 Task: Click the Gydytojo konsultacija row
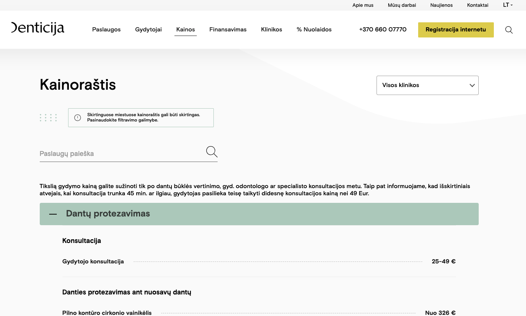(x=259, y=262)
